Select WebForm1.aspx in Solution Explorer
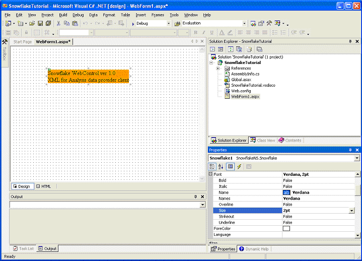The width and height of the screenshot is (362, 261). click(x=245, y=97)
